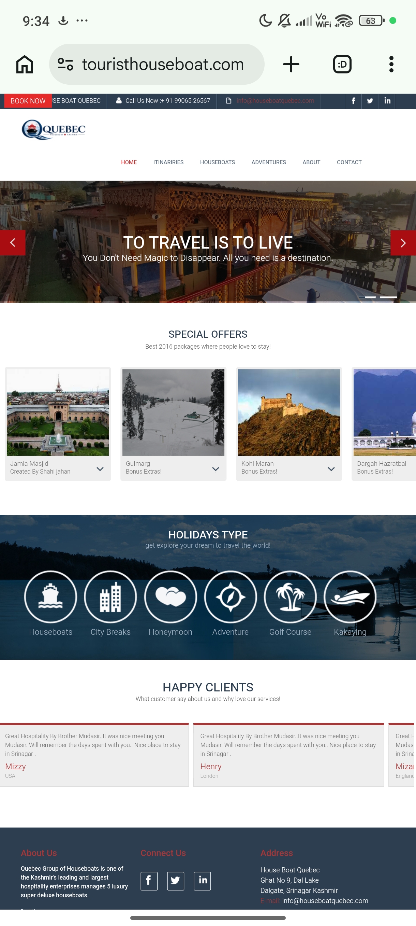Open the Dargah Hazratbal thumbnail
416x926 pixels.
coord(385,412)
